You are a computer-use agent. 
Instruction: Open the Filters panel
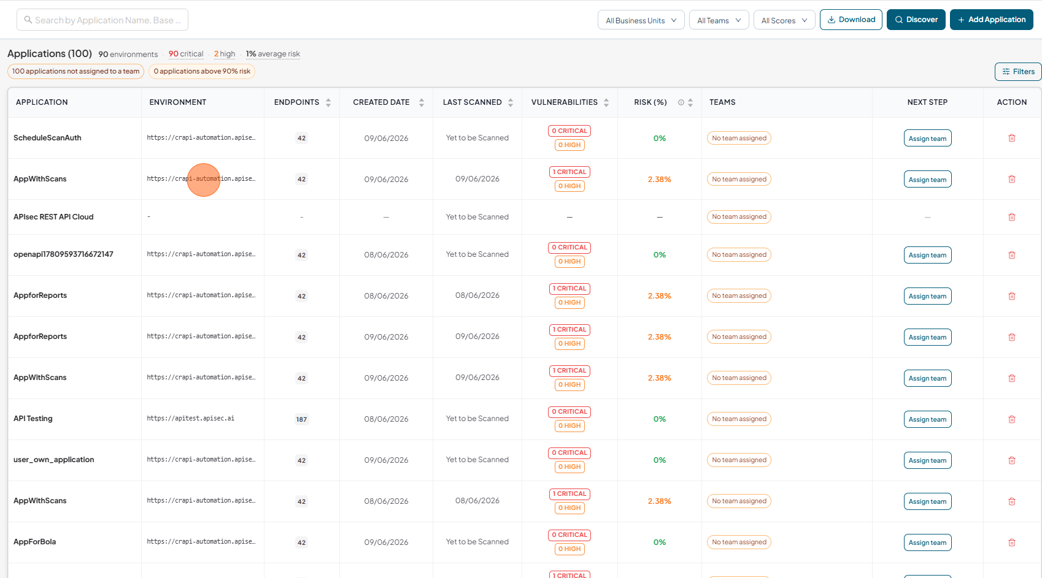1018,72
